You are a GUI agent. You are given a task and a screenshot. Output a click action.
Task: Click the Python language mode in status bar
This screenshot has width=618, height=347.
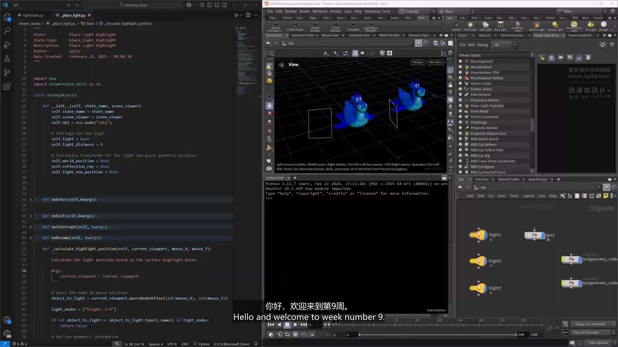(x=204, y=344)
